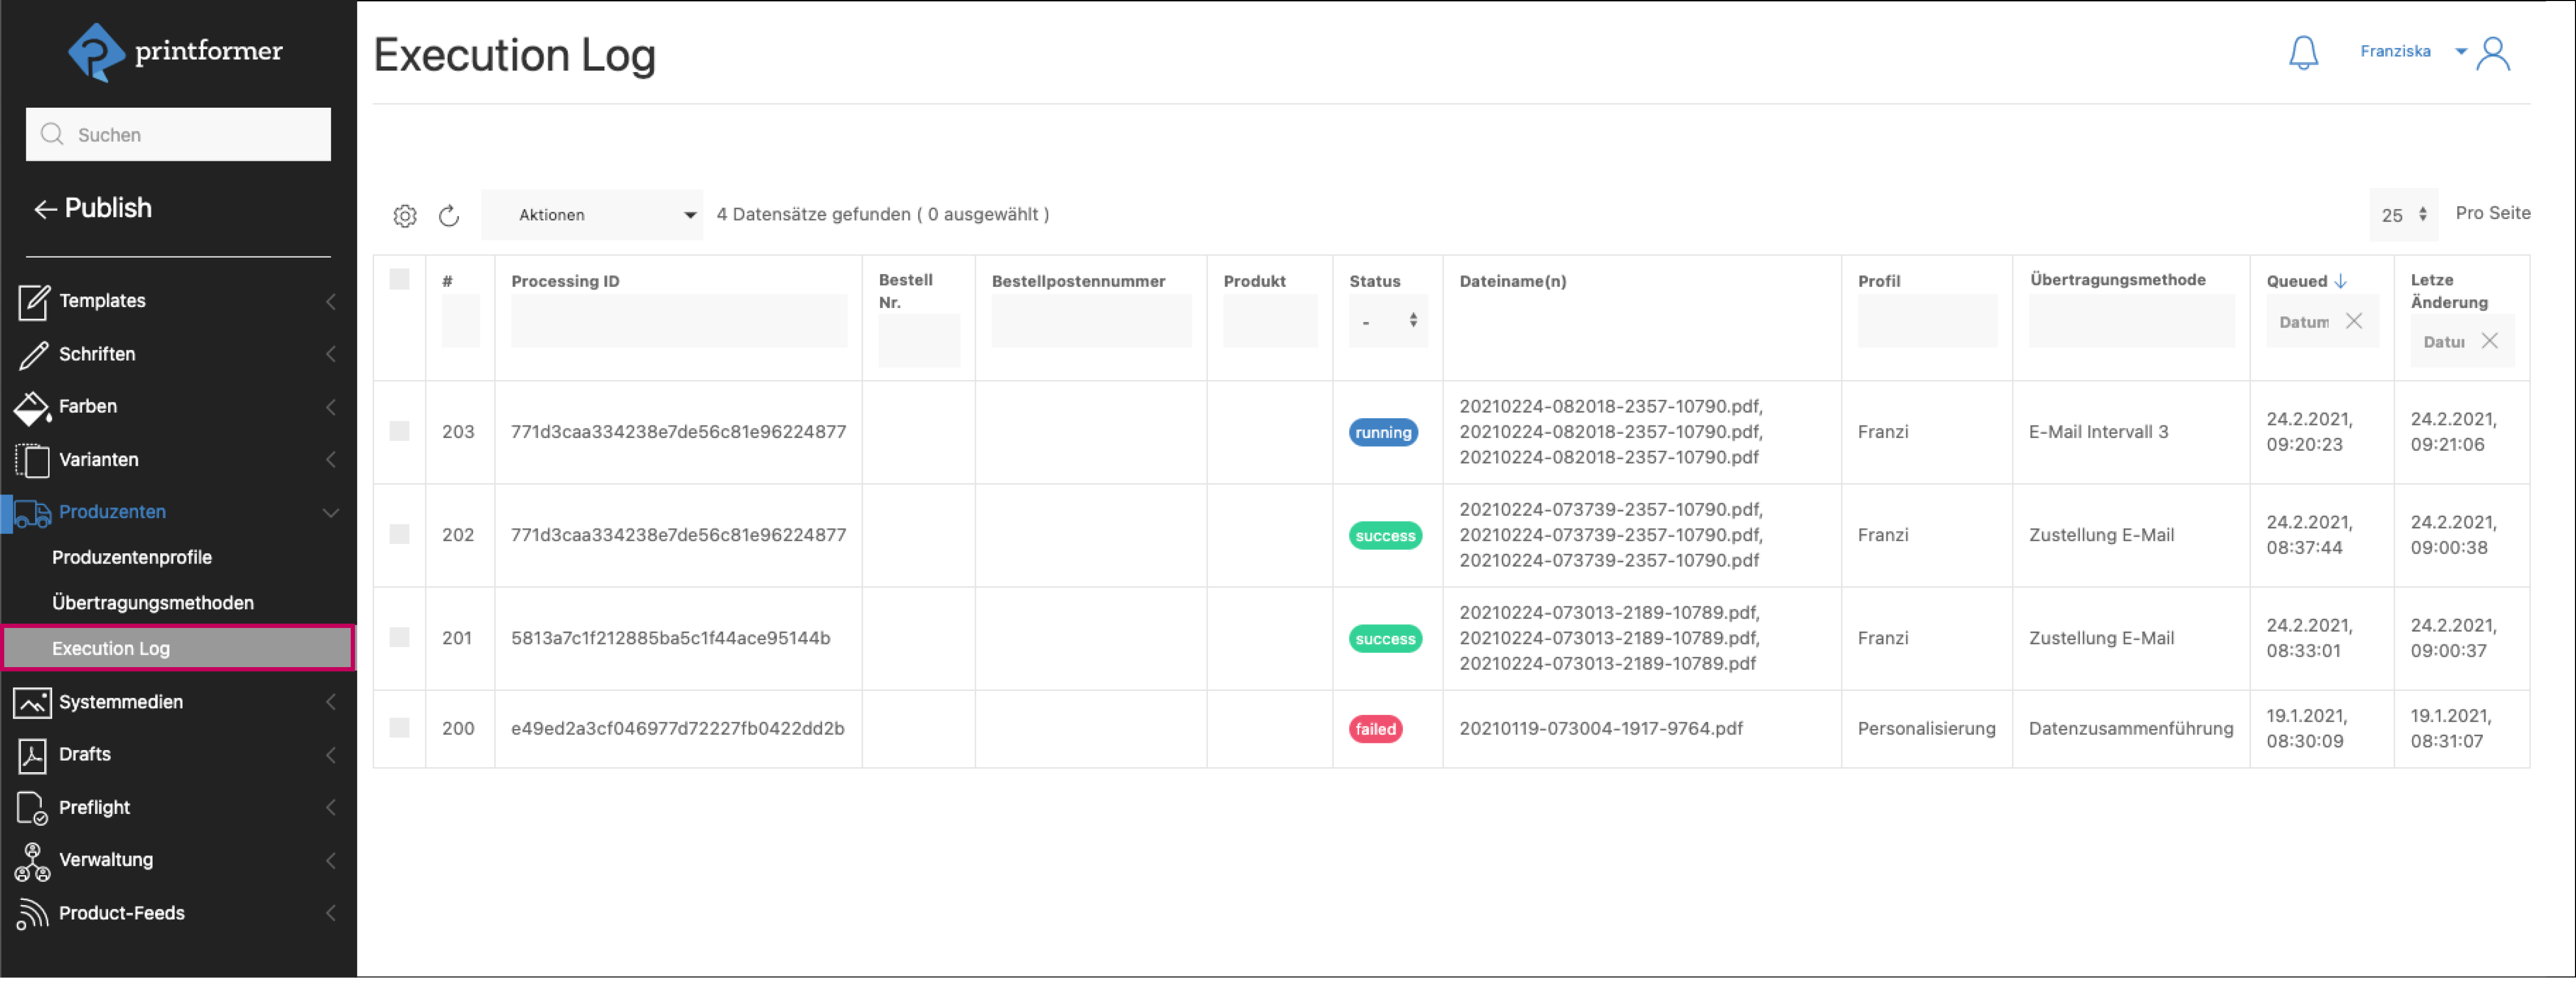
Task: Click the Farben paint bucket icon
Action: pyautogui.click(x=32, y=408)
